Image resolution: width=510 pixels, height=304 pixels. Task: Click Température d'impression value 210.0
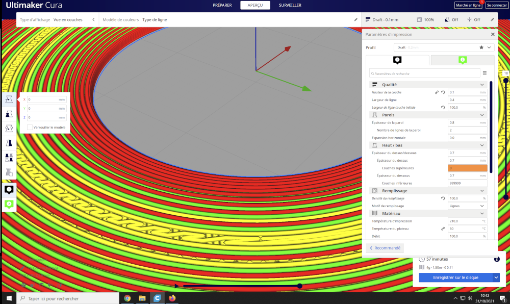pos(467,221)
